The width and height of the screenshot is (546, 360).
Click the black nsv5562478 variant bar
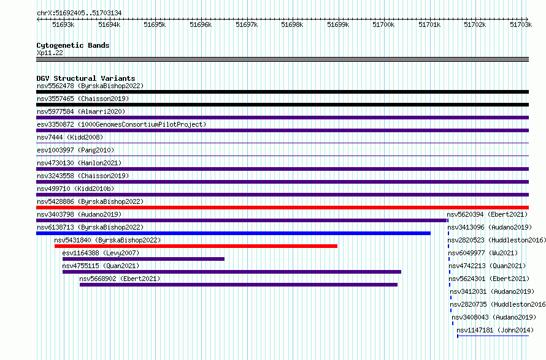[x=282, y=92]
